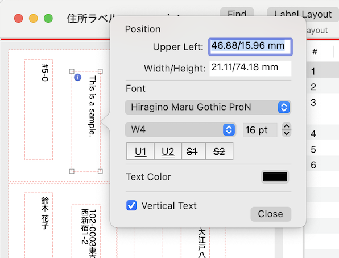The width and height of the screenshot is (339, 258).
Task: Click the 16 pt font size field
Action: 260,130
